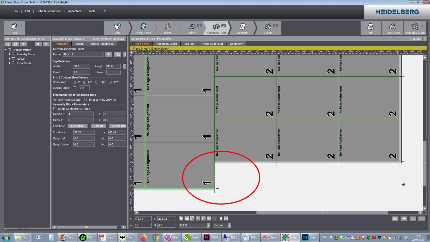Click the Windows Start button
This screenshot has width=430, height=242.
pyautogui.click(x=6, y=237)
